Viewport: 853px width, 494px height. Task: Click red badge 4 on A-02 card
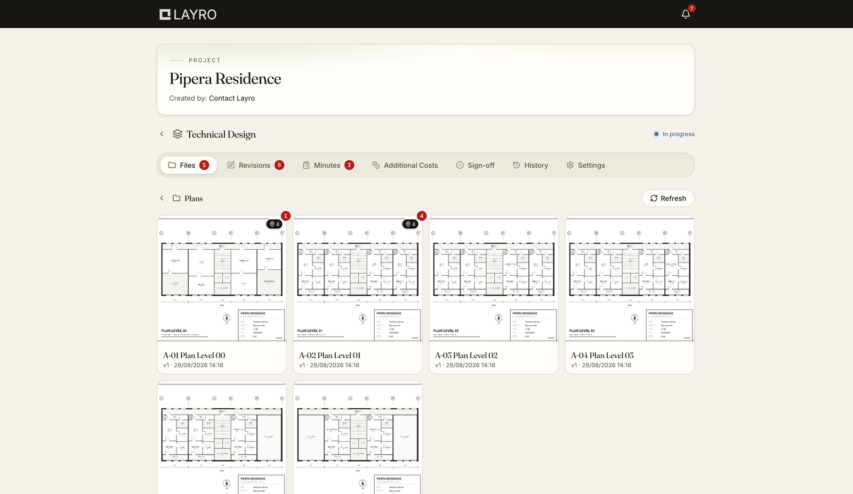point(422,216)
